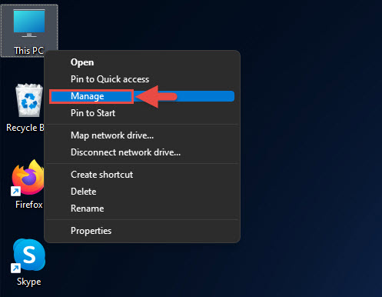The height and width of the screenshot is (297, 382).
Task: Select the Firefox shortcut icon
Action: click(x=28, y=178)
